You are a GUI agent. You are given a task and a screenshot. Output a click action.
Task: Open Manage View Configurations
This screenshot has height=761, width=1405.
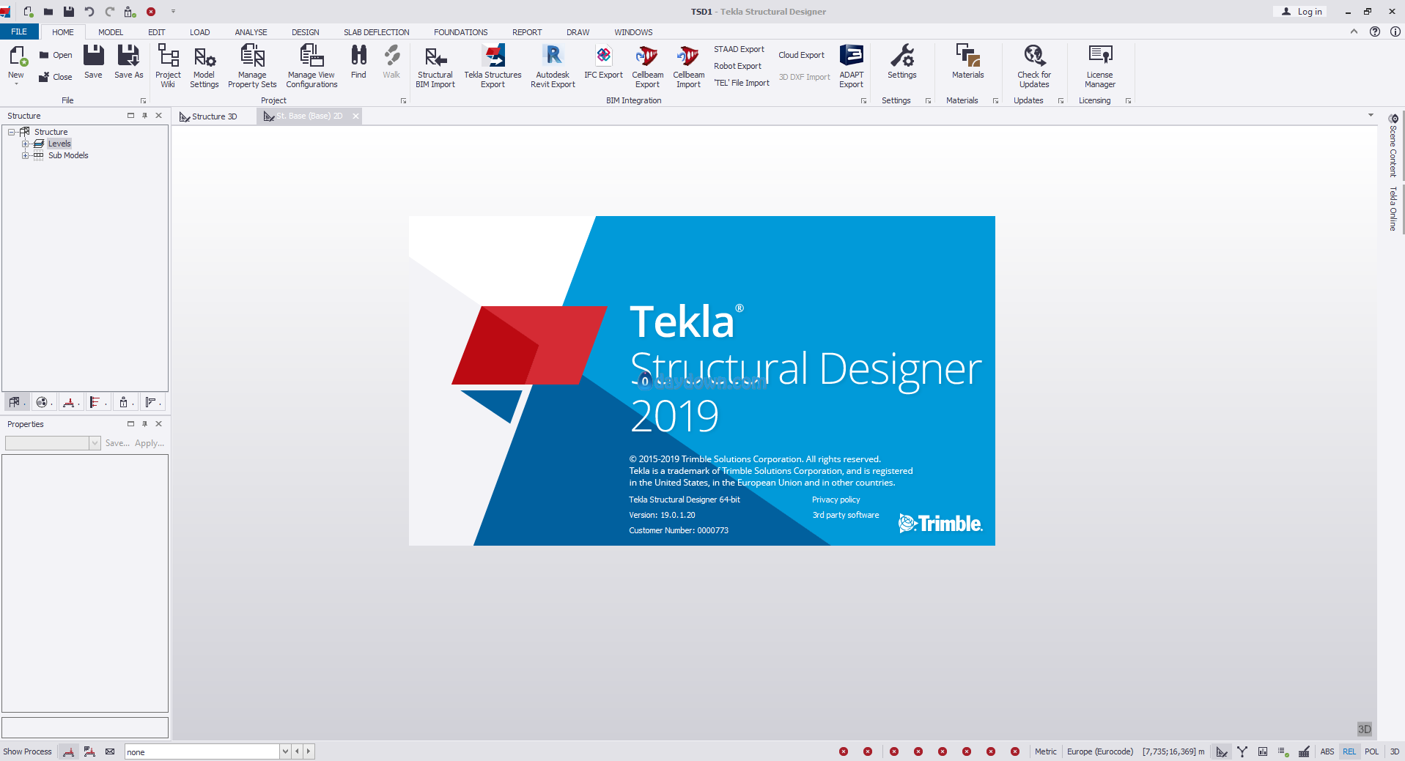(311, 65)
